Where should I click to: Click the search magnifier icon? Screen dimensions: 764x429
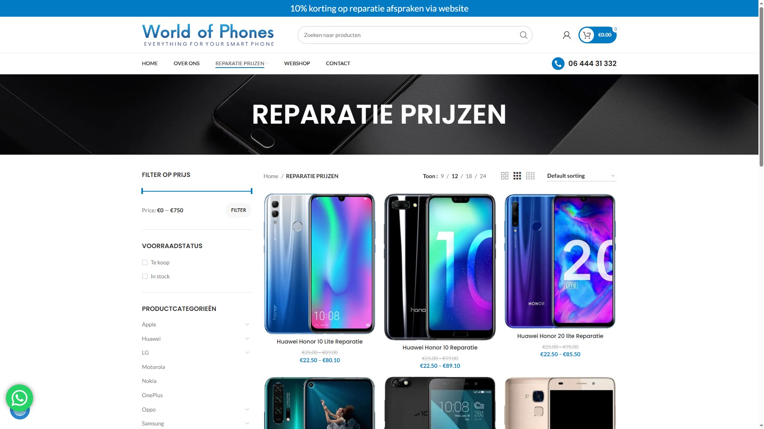coord(523,35)
